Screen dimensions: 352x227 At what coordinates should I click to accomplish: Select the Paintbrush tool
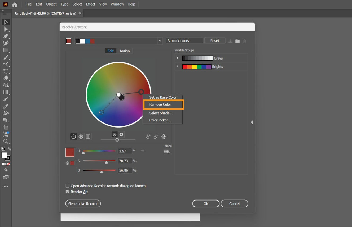click(x=6, y=57)
